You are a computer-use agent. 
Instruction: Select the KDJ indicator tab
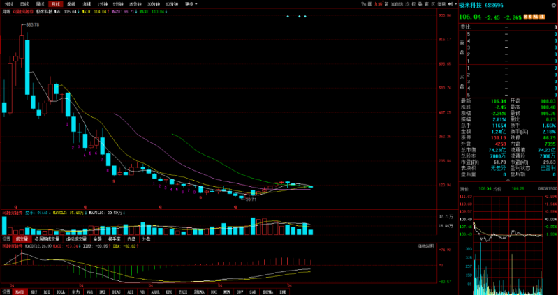point(34,292)
